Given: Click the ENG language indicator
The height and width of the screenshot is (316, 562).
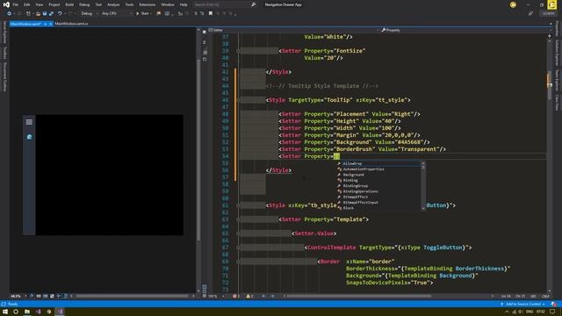Looking at the screenshot, I should [530, 312].
